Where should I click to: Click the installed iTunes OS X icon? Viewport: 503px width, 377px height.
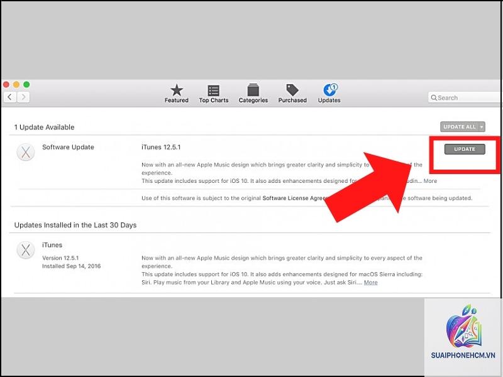[26, 249]
